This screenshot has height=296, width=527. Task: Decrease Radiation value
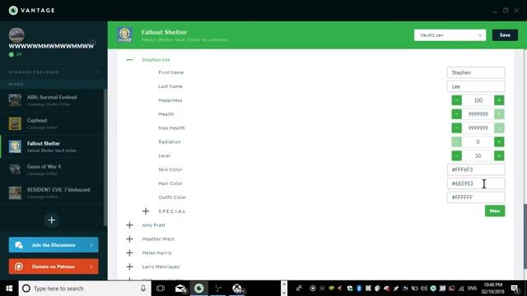point(456,142)
